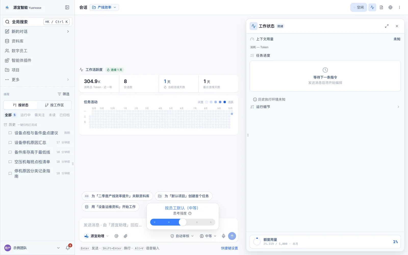Toggle the 空闲 status button
The width and height of the screenshot is (408, 255).
tap(359, 7)
